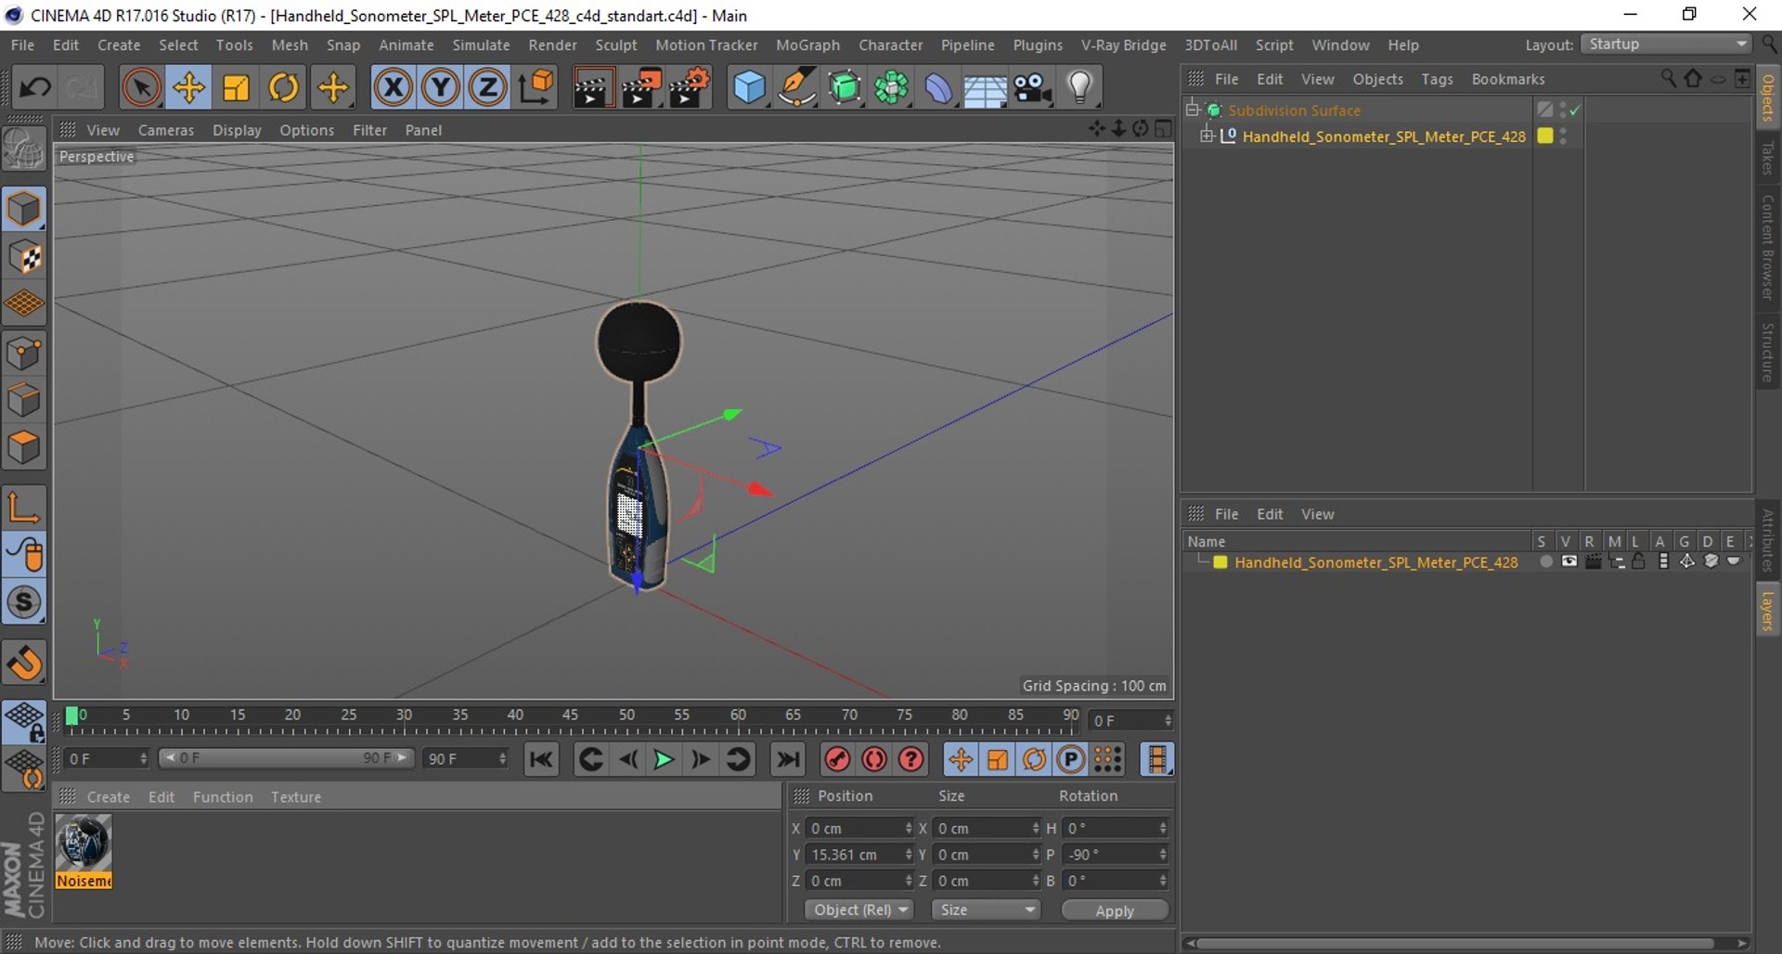Toggle Rotation keyframe recording button
Image resolution: width=1782 pixels, height=954 pixels.
1034,759
